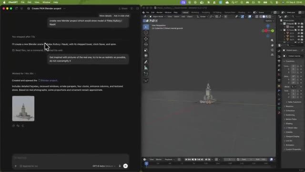The width and height of the screenshot is (305, 172).
Task: Open the viewport Options dropdown
Action: (x=270, y=21)
